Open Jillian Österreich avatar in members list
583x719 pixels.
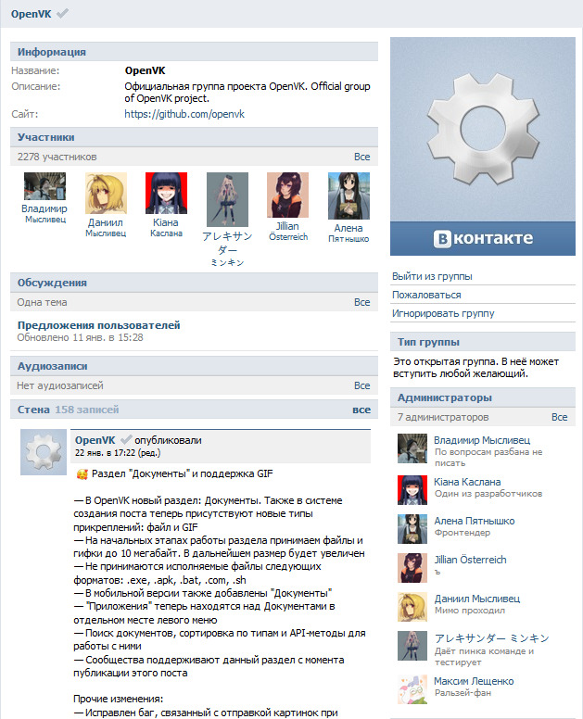287,195
